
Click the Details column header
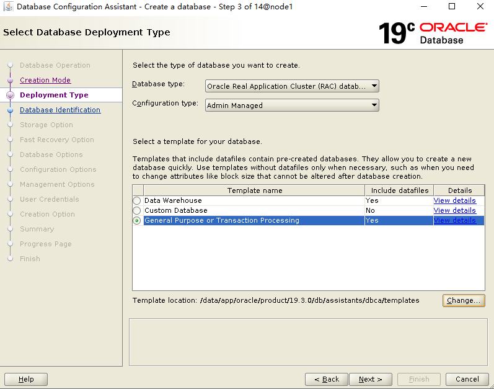click(x=459, y=190)
